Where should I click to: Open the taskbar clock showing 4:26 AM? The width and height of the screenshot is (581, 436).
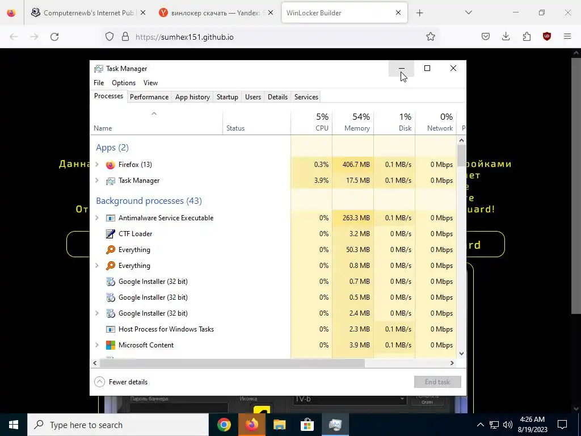pos(533,425)
